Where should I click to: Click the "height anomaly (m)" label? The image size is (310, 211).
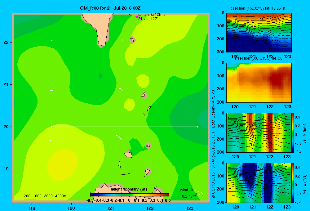(x=129, y=189)
